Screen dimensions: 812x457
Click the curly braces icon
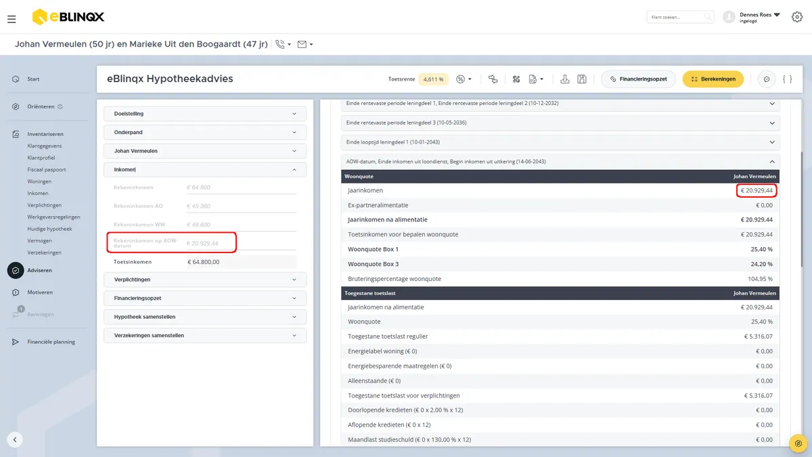(x=787, y=79)
